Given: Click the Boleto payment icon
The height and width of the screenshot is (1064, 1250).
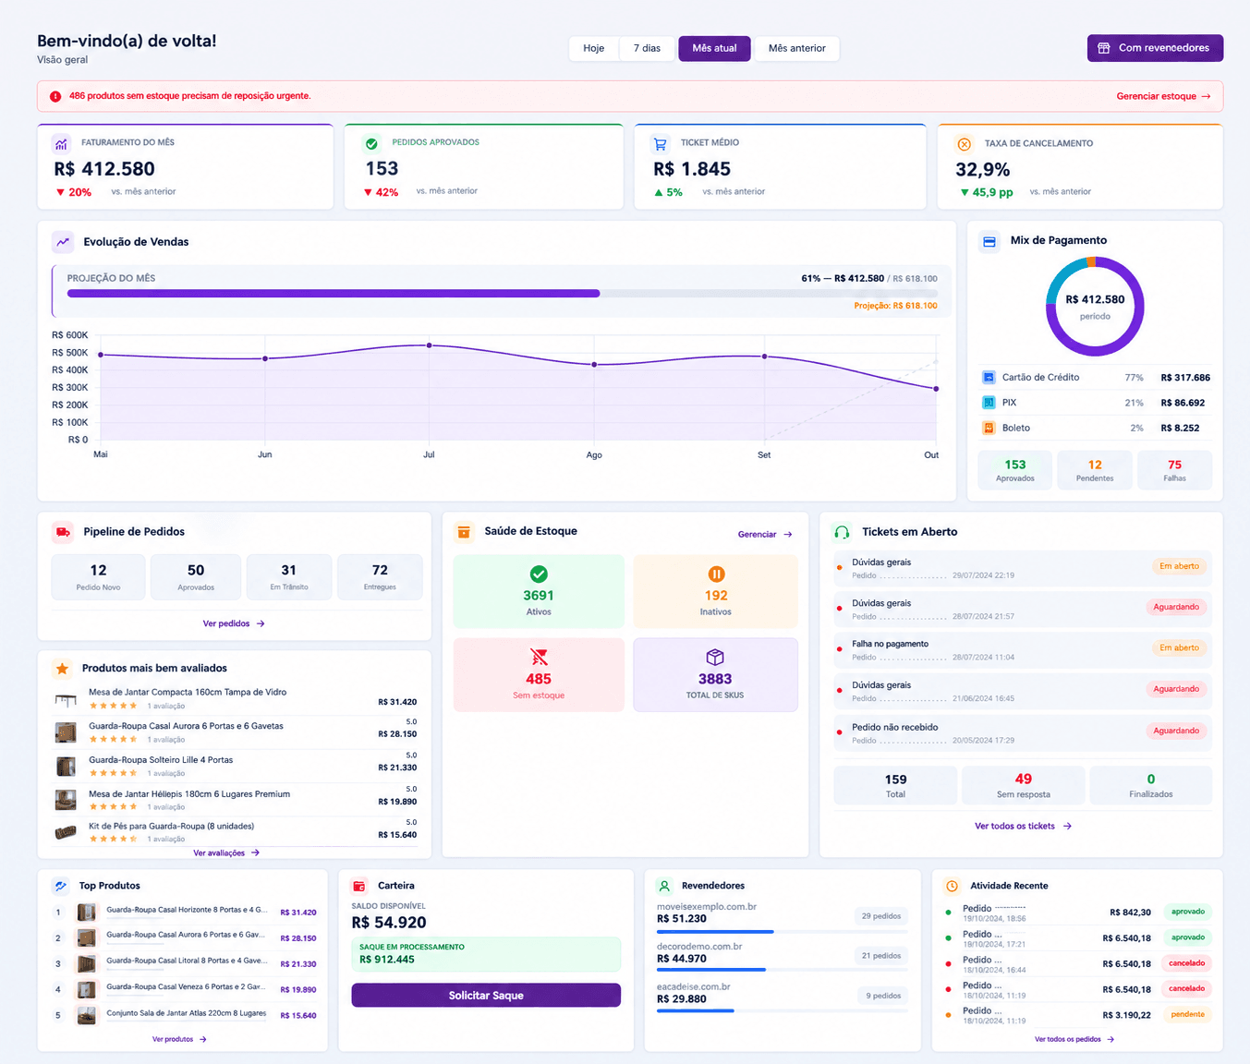Looking at the screenshot, I should (x=989, y=428).
